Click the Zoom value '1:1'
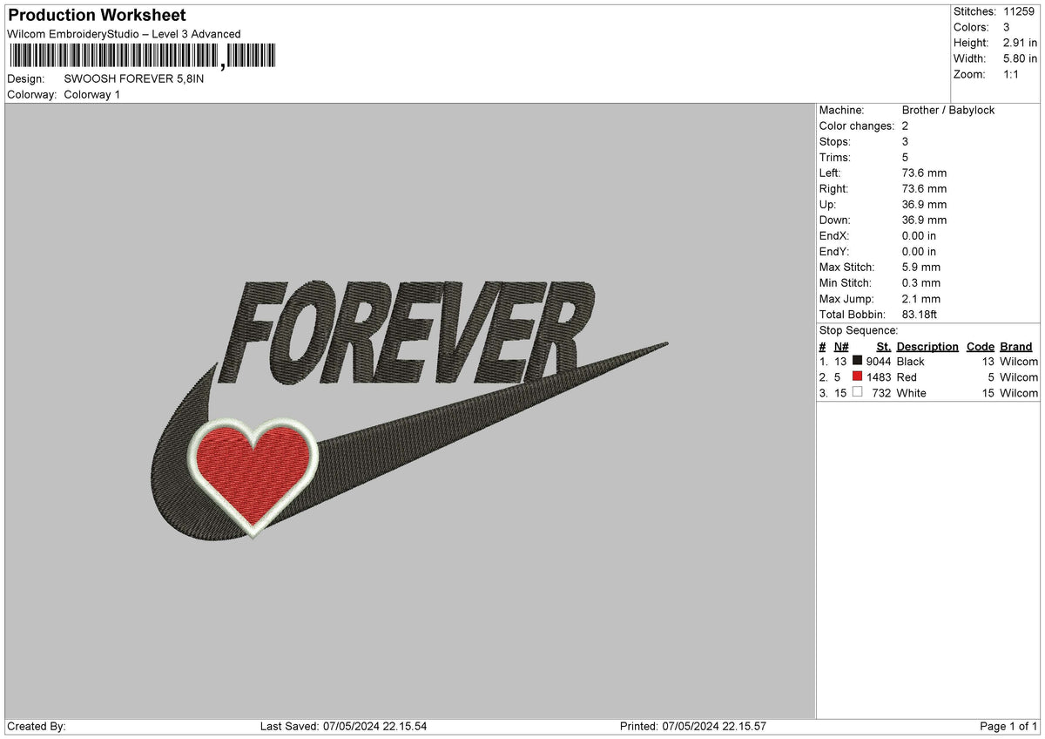The width and height of the screenshot is (1045, 739). point(1012,74)
